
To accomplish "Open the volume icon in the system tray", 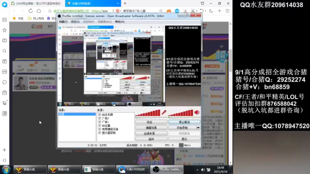I will 203,170.
